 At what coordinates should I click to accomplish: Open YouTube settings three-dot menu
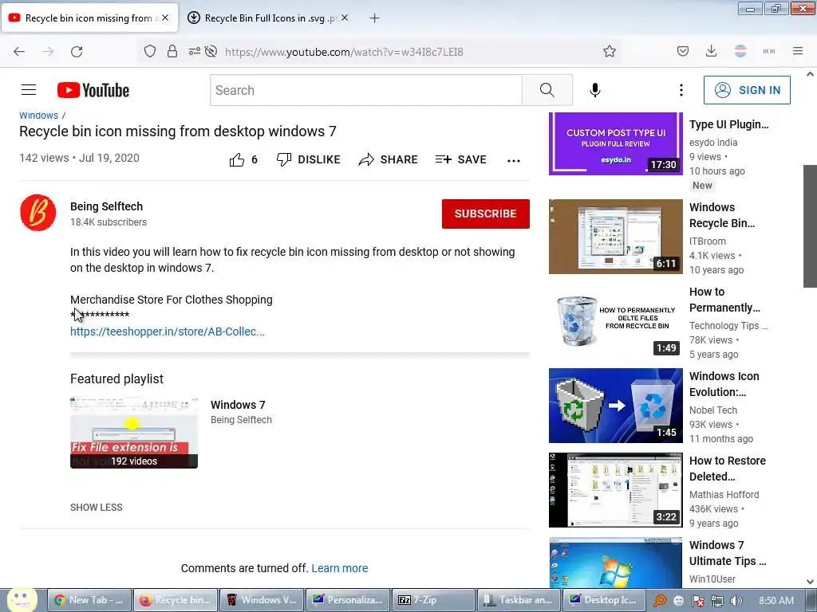(x=681, y=90)
